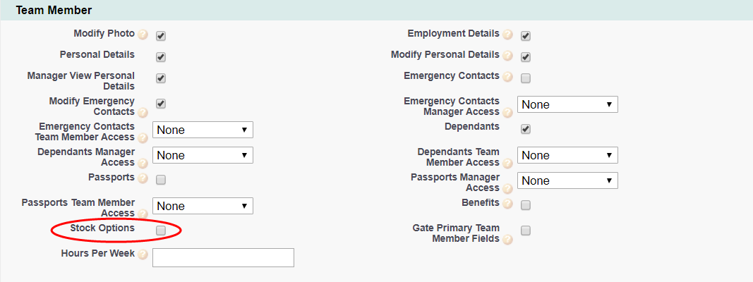753x282 pixels.
Task: Uncheck the Modify Photo checkbox
Action: coord(161,36)
